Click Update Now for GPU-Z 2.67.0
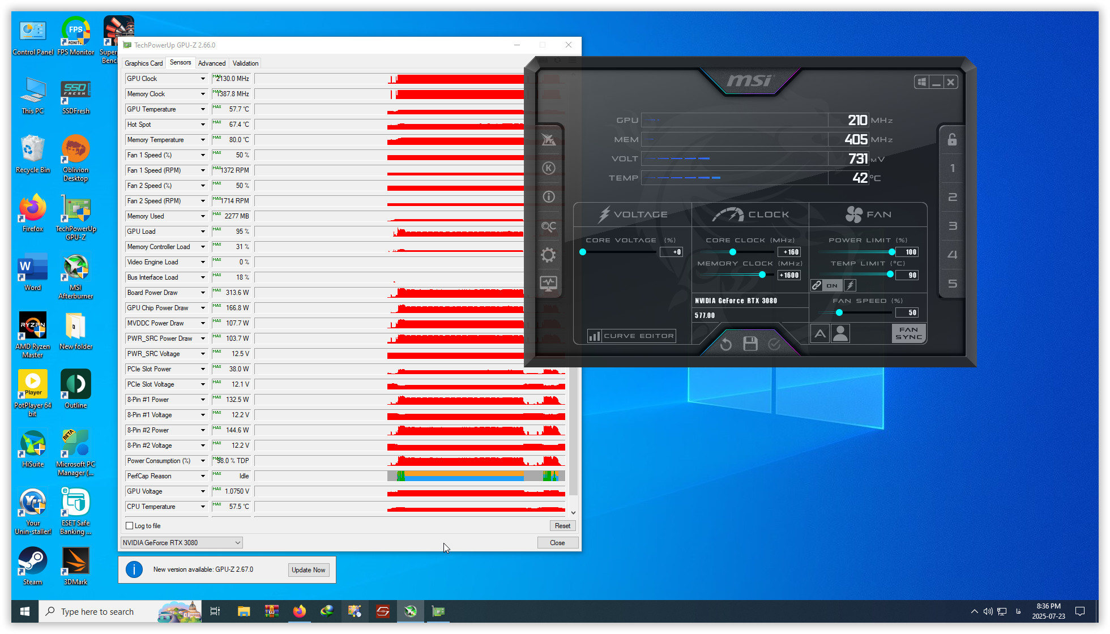The image size is (1110, 634). point(308,570)
